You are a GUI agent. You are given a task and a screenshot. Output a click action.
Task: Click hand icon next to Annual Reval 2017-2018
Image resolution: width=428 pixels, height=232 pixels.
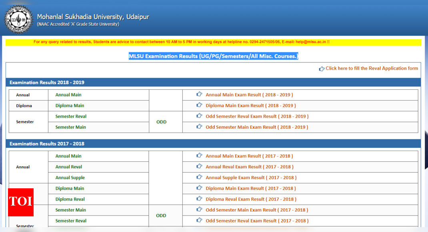point(199,167)
